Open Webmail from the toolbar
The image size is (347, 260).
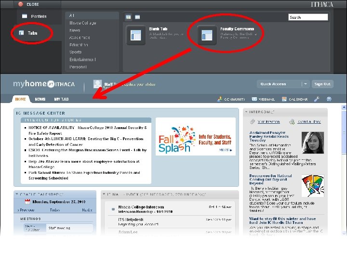click(263, 99)
